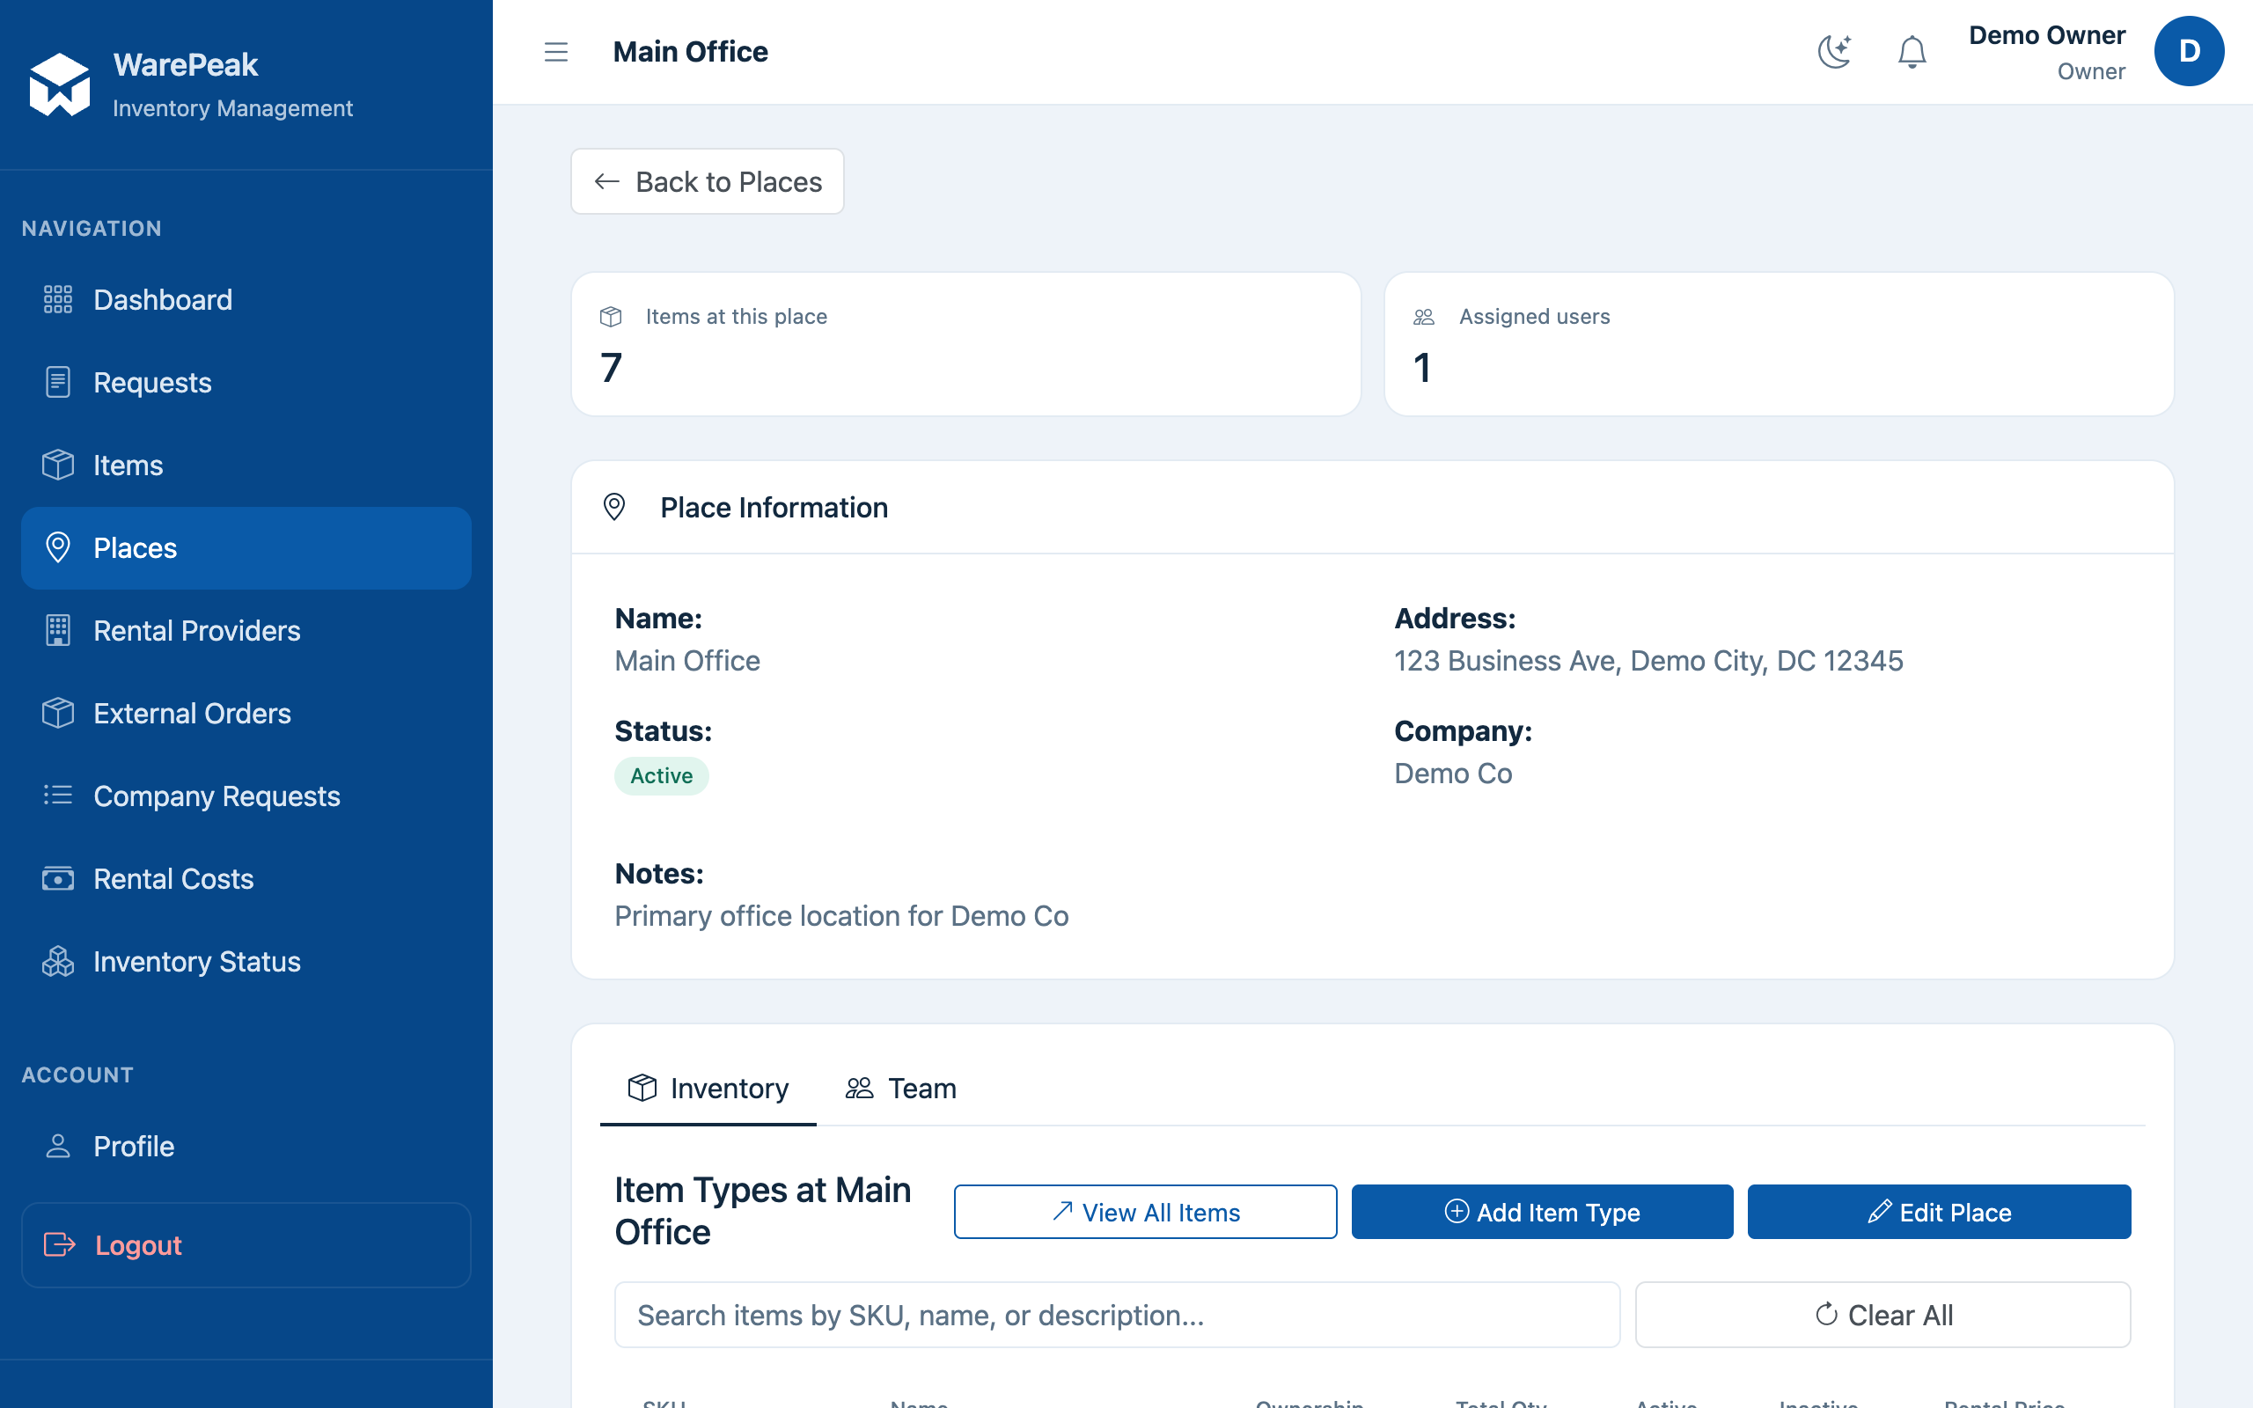Open Items in the sidebar
Screen dimensions: 2253x1408
pos(246,465)
